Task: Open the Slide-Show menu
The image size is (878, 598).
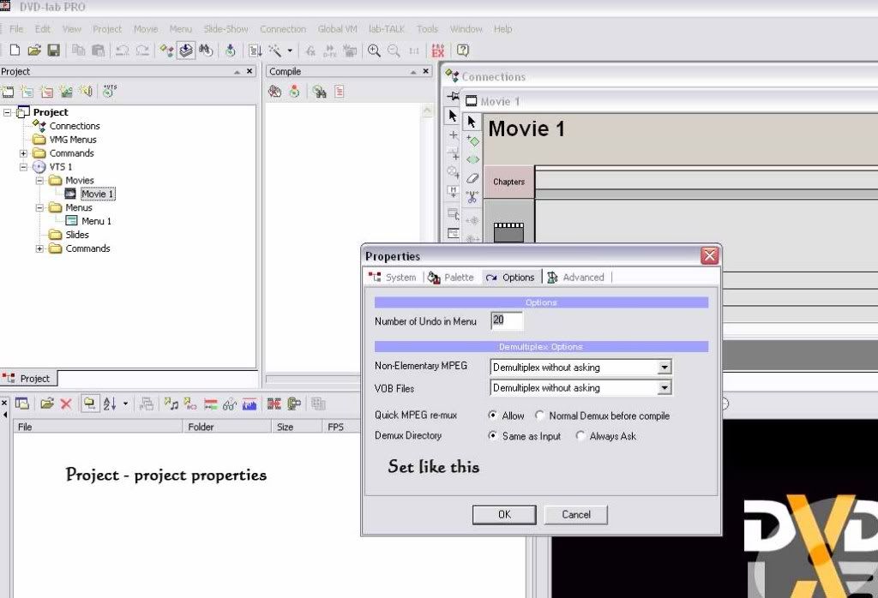Action: coord(226,29)
